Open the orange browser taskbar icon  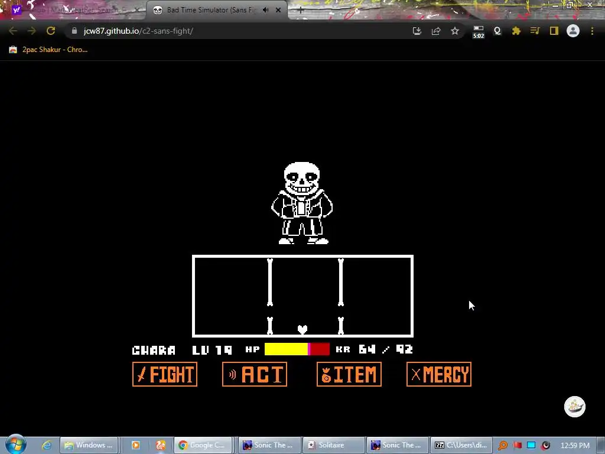161,445
